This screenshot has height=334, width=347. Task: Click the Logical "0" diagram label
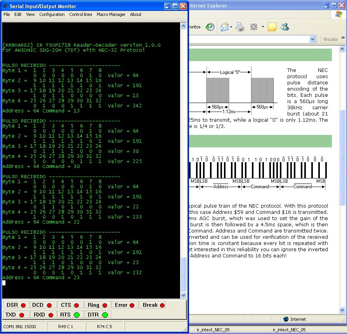(230, 72)
